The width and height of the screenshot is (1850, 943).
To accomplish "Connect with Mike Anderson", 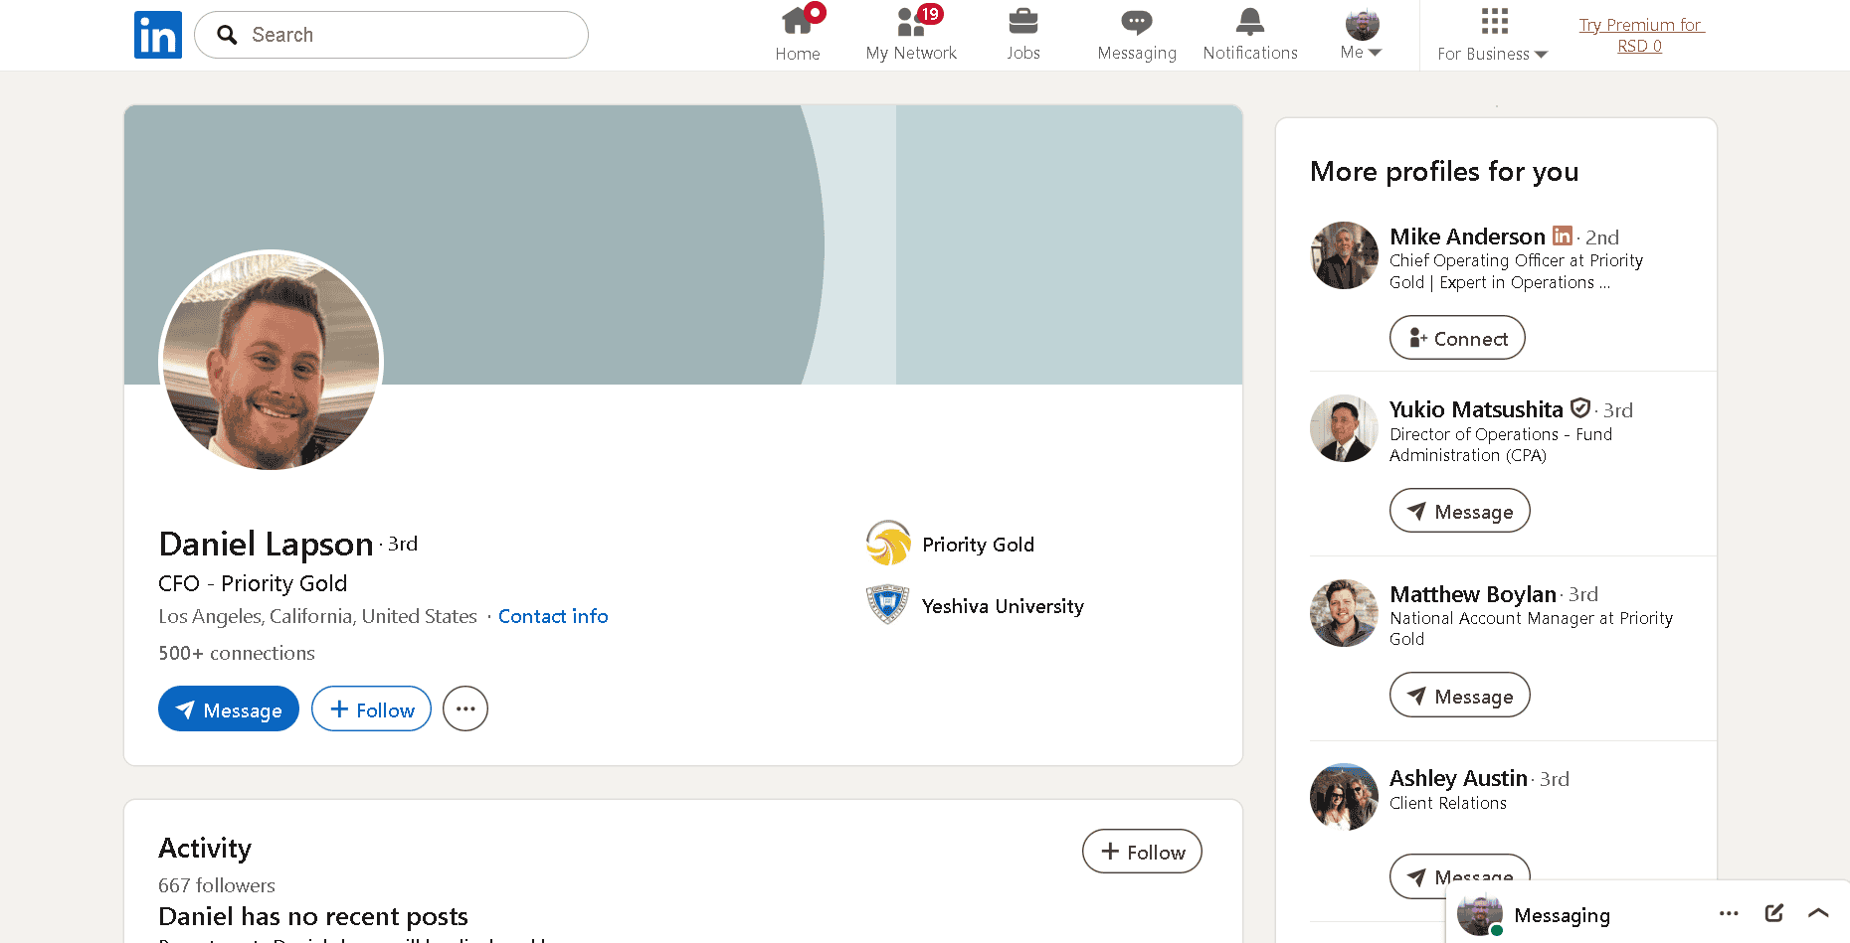I will (x=1457, y=338).
